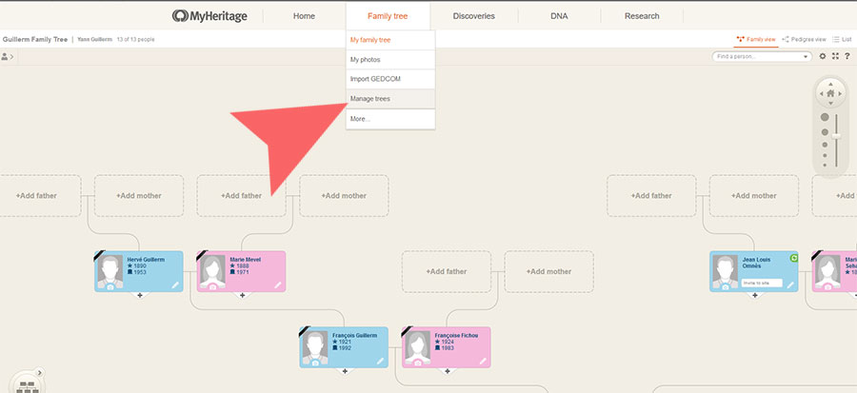Edit Marie Mevel with pencil icon
This screenshot has height=393, width=857.
point(278,285)
